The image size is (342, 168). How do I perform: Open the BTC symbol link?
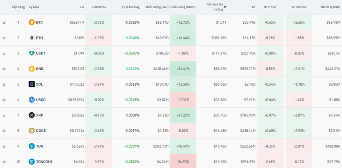[40, 22]
